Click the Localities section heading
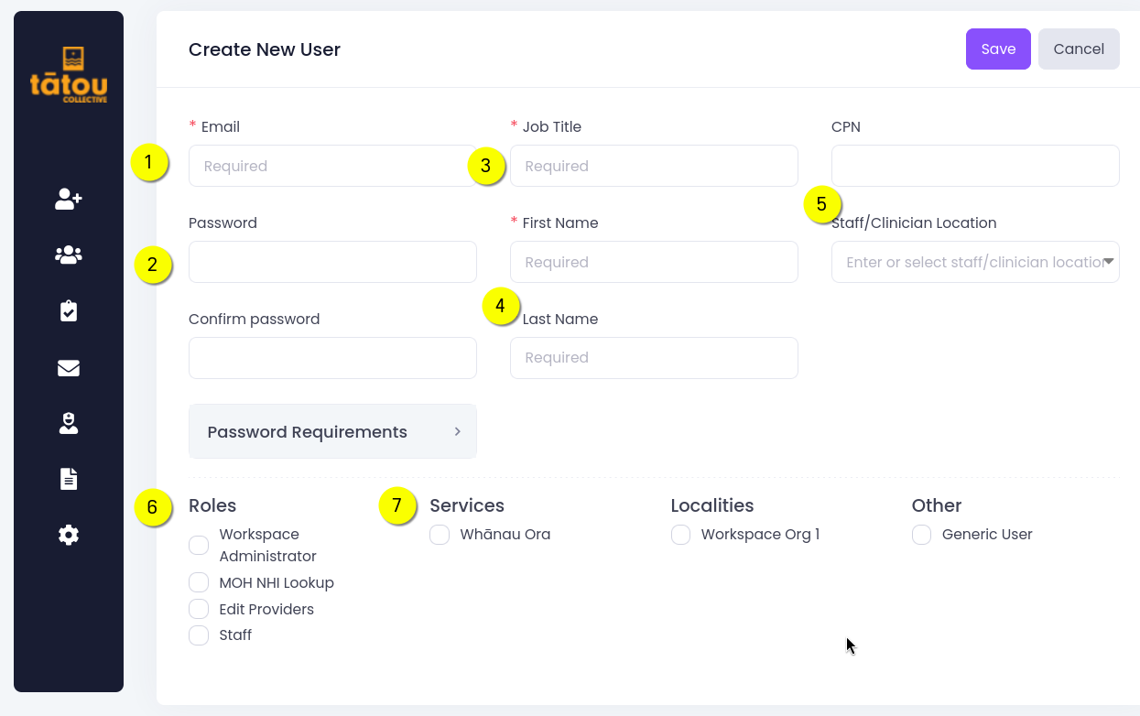The height and width of the screenshot is (716, 1140). pos(712,505)
